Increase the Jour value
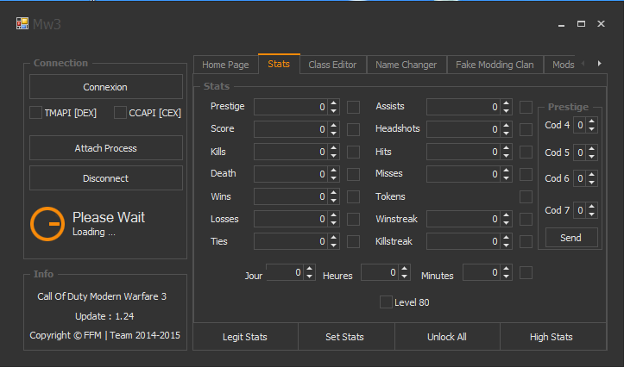 tap(309, 269)
